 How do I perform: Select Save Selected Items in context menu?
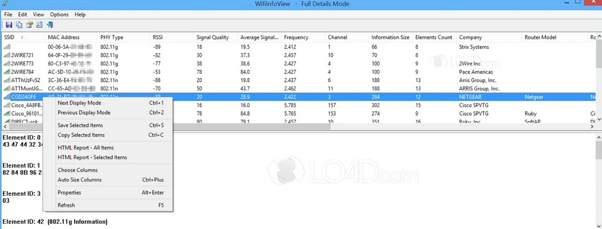point(108,125)
